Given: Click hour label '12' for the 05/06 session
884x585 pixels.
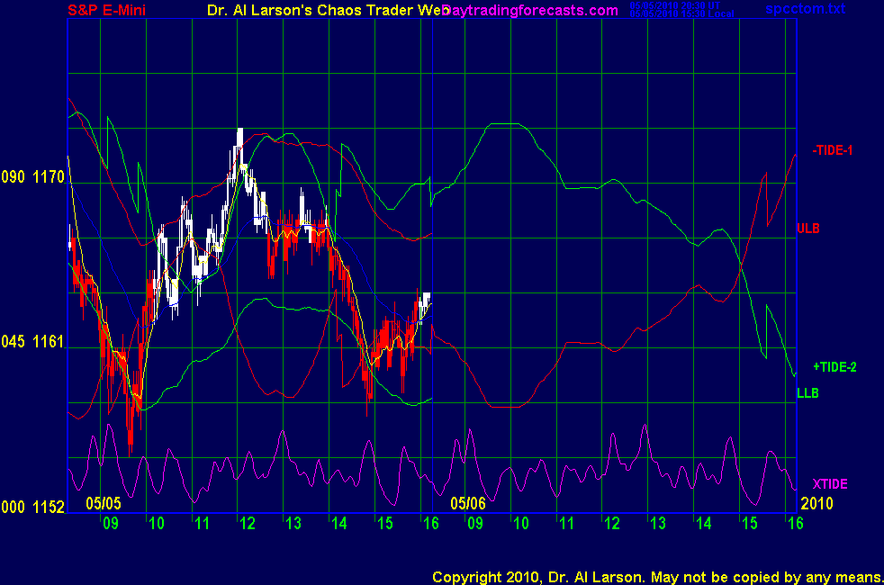Looking at the screenshot, I should coord(612,524).
